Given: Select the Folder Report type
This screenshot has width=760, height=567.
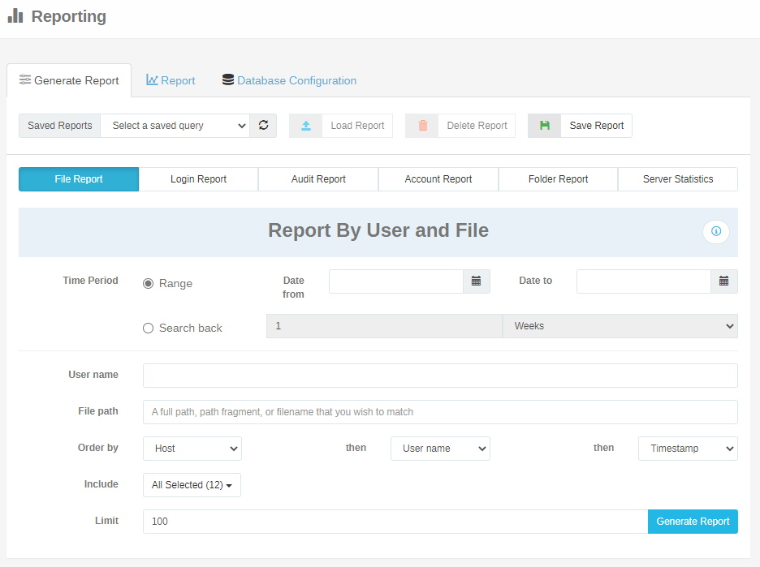Looking at the screenshot, I should coord(558,179).
